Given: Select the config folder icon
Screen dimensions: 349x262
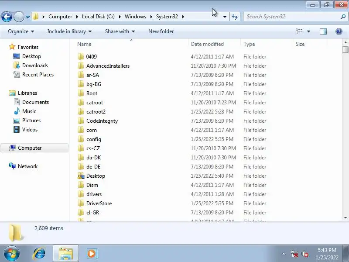Looking at the screenshot, I should point(81,139).
